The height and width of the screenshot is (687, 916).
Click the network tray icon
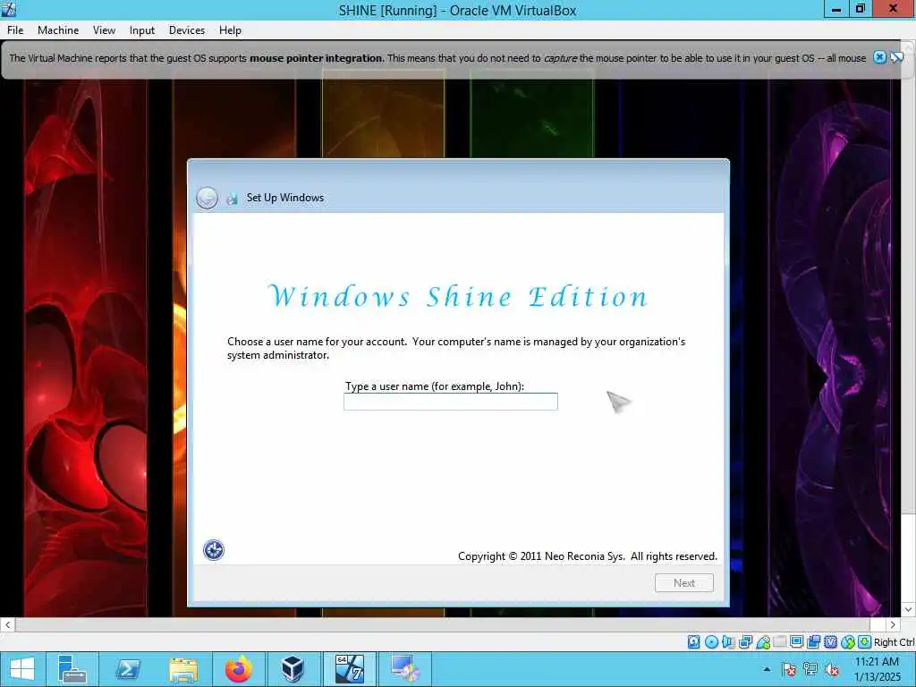[x=810, y=669]
